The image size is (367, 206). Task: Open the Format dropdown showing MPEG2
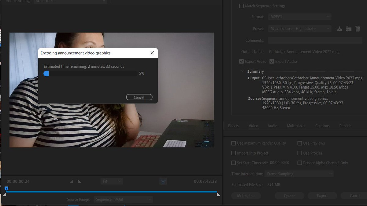click(300, 17)
